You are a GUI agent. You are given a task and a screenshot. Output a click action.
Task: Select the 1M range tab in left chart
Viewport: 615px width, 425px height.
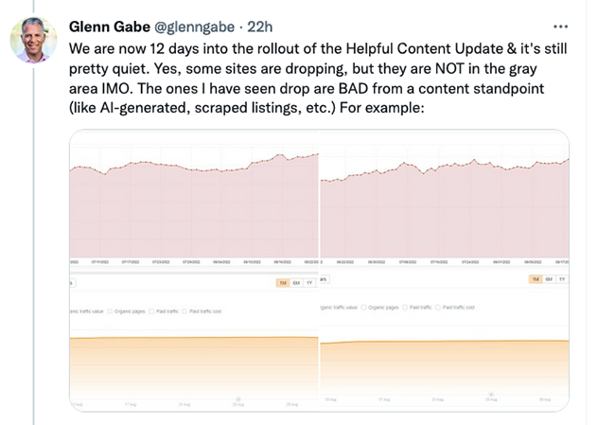point(283,283)
